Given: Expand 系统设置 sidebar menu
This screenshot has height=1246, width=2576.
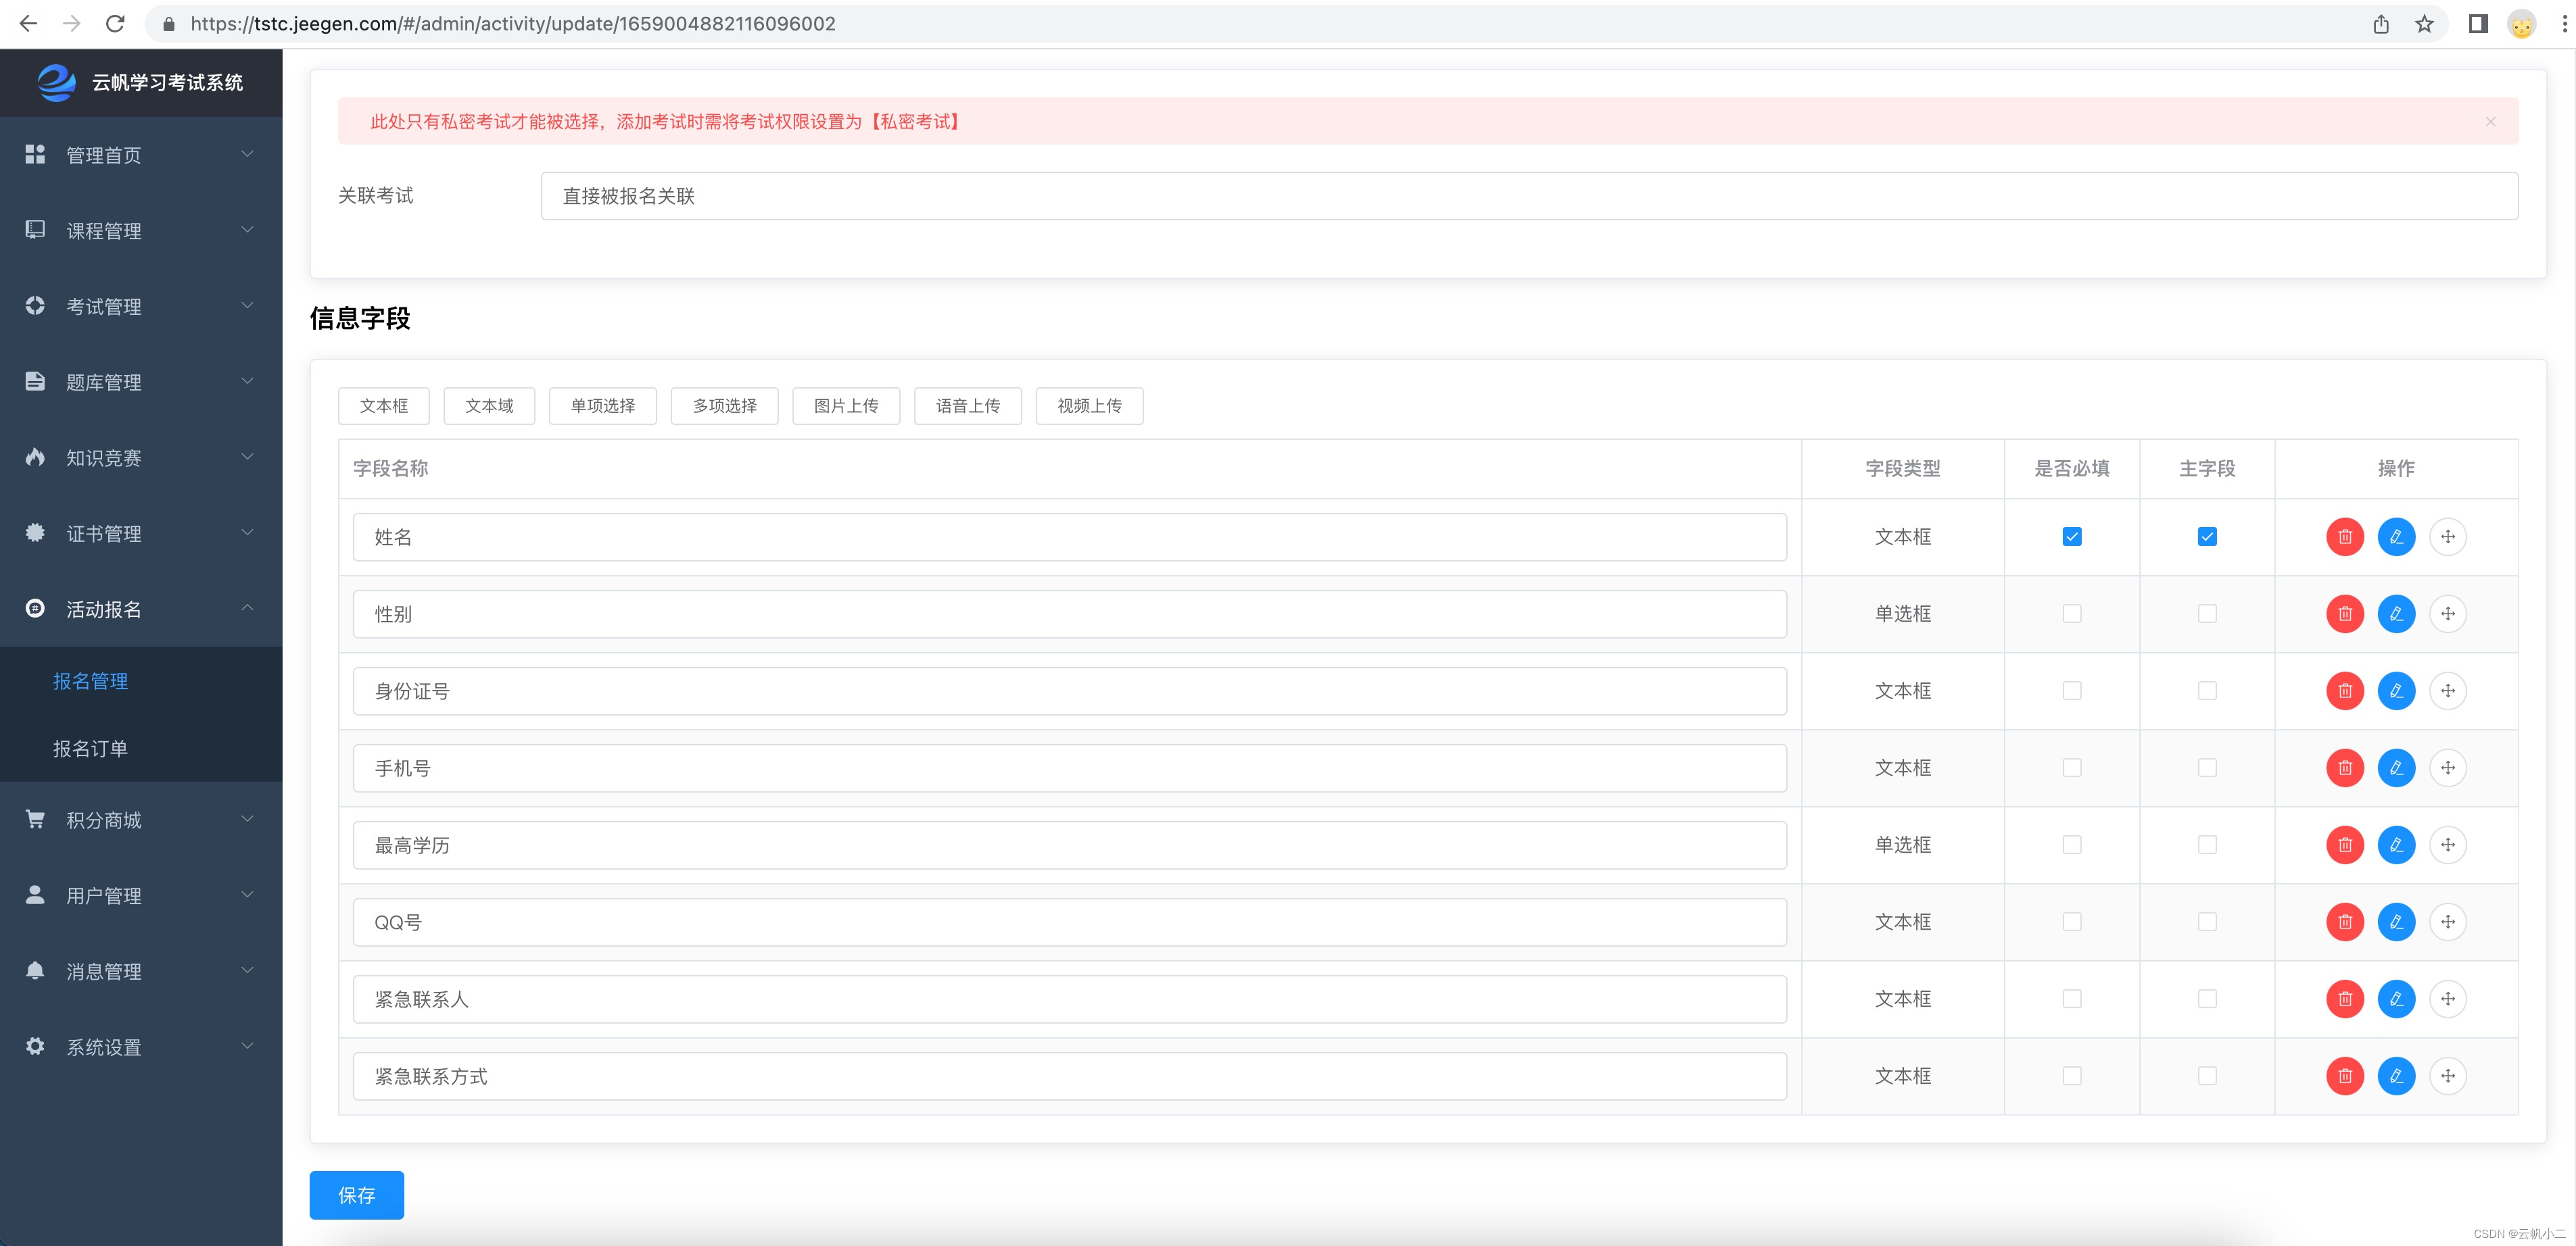Looking at the screenshot, I should point(141,1047).
